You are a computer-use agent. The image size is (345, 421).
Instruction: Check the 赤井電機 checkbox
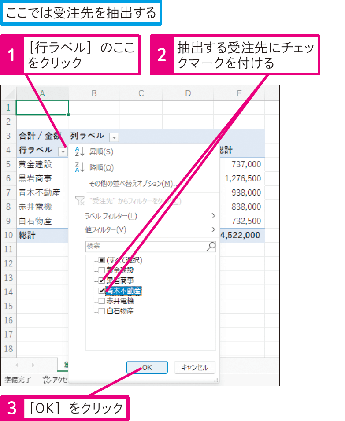pyautogui.click(x=102, y=301)
